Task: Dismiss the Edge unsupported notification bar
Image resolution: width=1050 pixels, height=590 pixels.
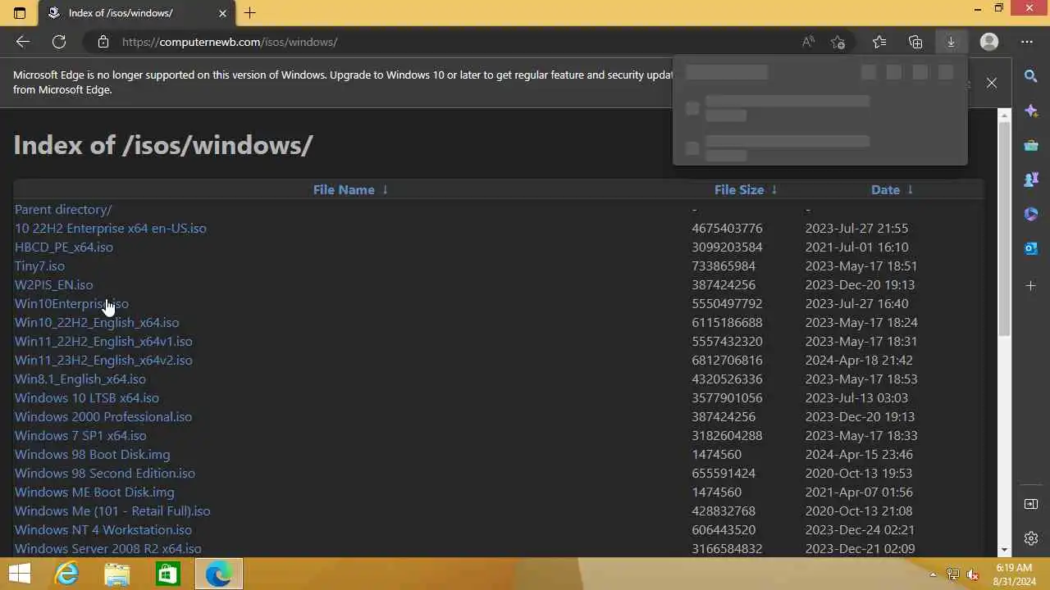Action: click(992, 83)
